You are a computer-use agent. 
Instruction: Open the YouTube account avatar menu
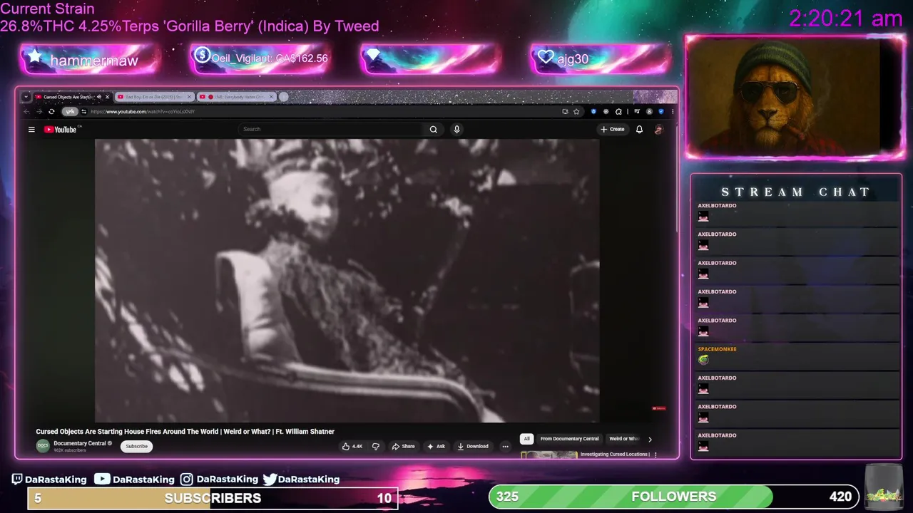pos(658,129)
